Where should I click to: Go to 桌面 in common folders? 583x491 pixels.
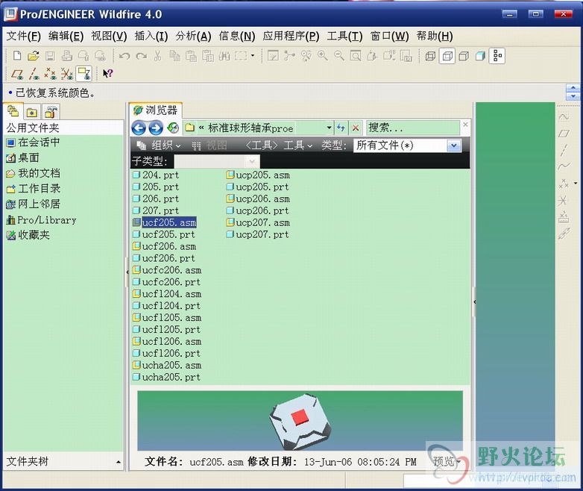point(22,157)
